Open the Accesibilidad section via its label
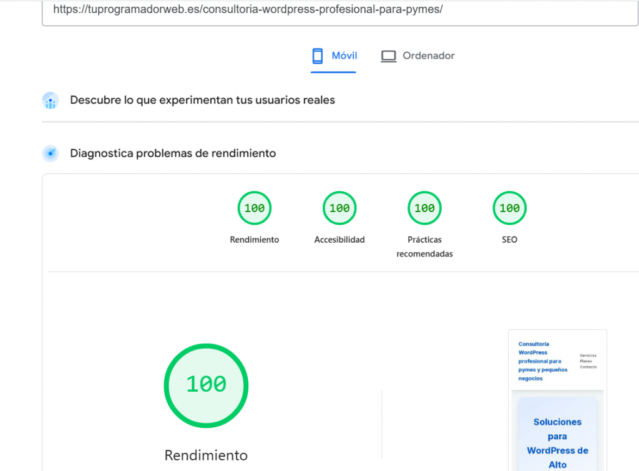Screen dimensions: 639x471 pyautogui.click(x=339, y=240)
